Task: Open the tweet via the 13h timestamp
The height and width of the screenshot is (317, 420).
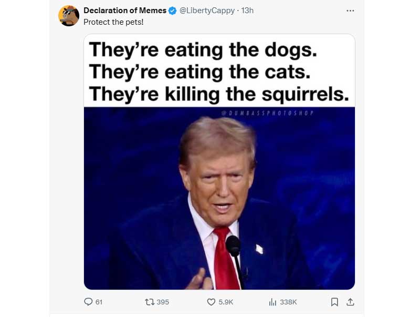Action: tap(246, 10)
